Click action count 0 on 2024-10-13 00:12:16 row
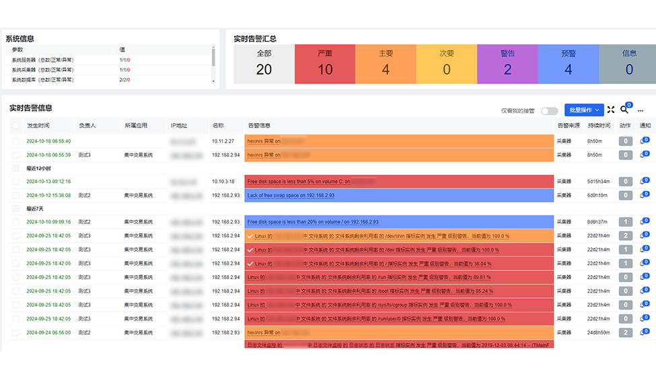The image size is (656, 374). (626, 182)
